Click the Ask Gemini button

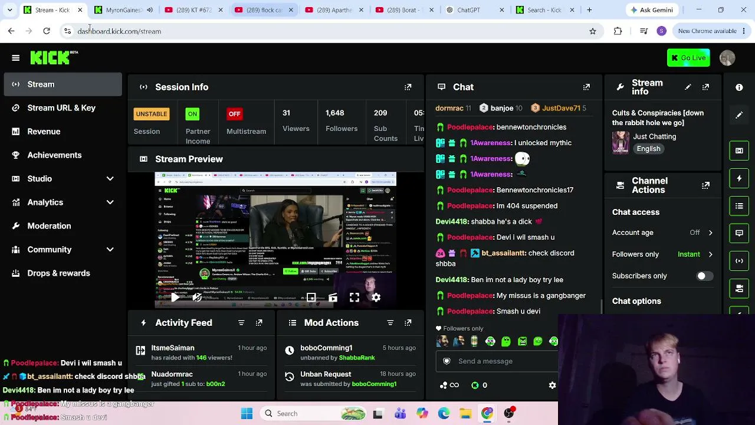click(652, 10)
